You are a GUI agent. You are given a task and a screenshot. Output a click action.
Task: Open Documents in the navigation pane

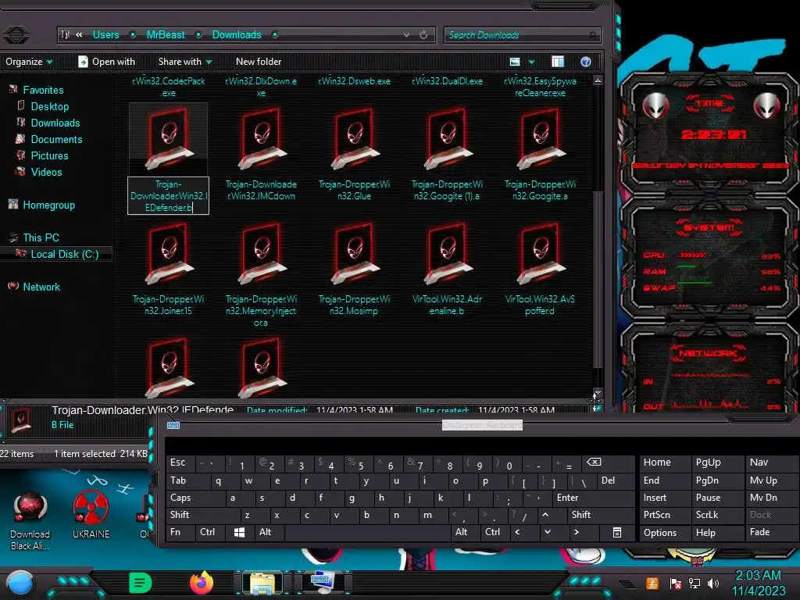[56, 139]
